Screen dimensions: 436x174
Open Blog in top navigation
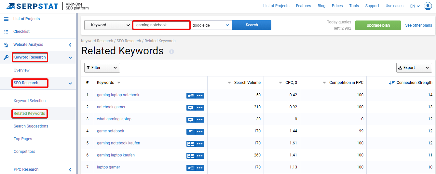pyautogui.click(x=321, y=6)
